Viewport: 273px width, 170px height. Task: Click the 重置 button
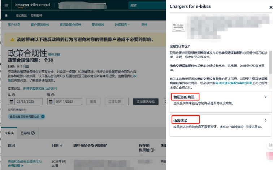(93, 101)
